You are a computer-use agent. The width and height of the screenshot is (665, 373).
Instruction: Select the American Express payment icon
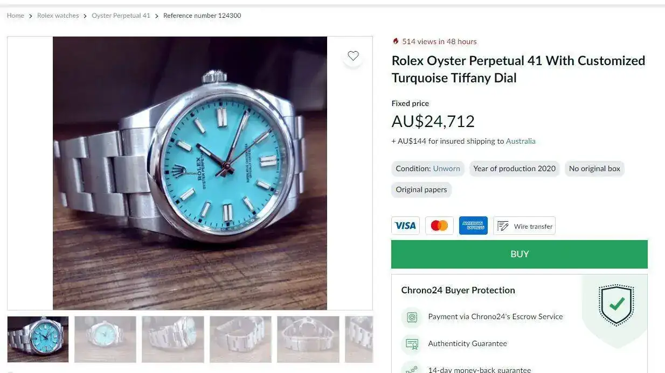pos(473,226)
